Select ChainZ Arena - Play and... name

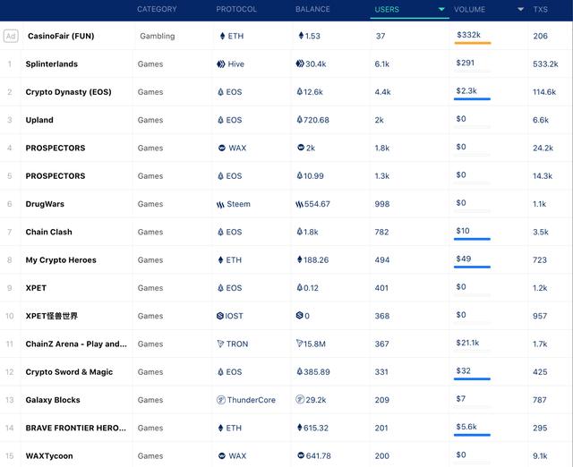coord(76,344)
